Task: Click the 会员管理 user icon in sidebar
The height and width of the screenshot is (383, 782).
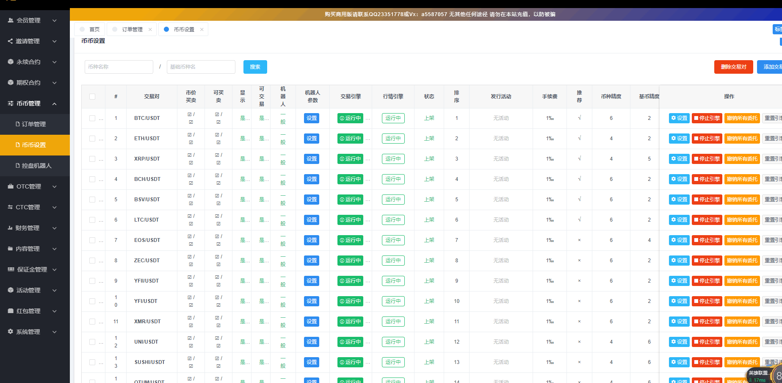Action: [11, 20]
